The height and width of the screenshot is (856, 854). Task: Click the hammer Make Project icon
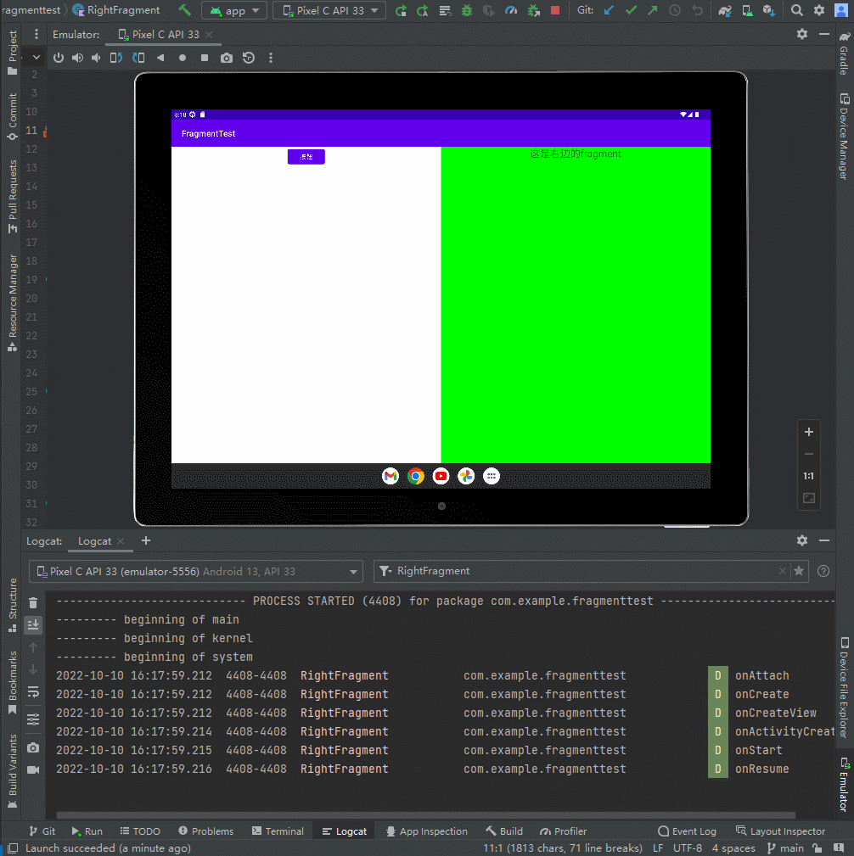coord(185,10)
